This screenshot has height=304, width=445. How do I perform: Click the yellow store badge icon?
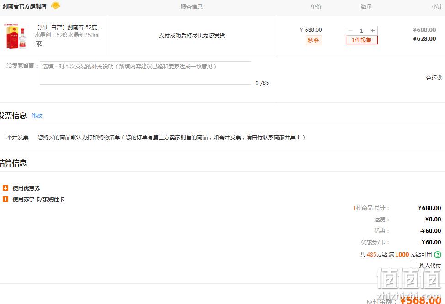[x=55, y=5]
